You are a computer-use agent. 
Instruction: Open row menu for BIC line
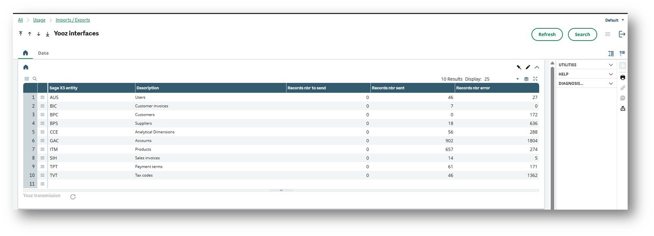pyautogui.click(x=43, y=106)
